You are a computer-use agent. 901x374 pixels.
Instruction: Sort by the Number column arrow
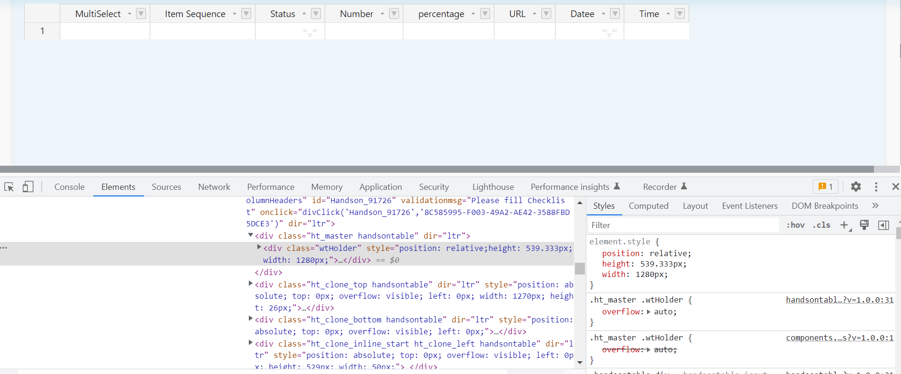(382, 14)
